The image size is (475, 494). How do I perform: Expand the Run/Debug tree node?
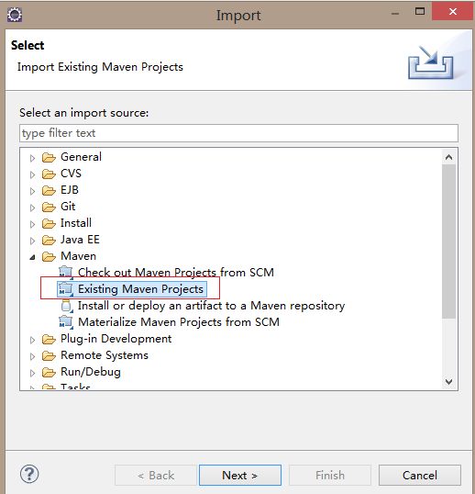pyautogui.click(x=32, y=373)
